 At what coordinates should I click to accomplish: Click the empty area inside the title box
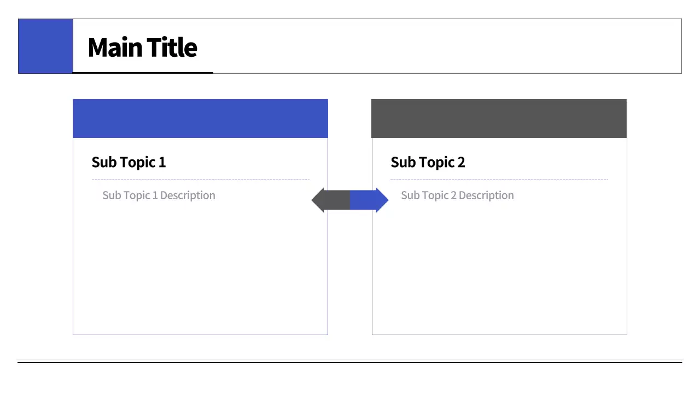tap(437, 46)
